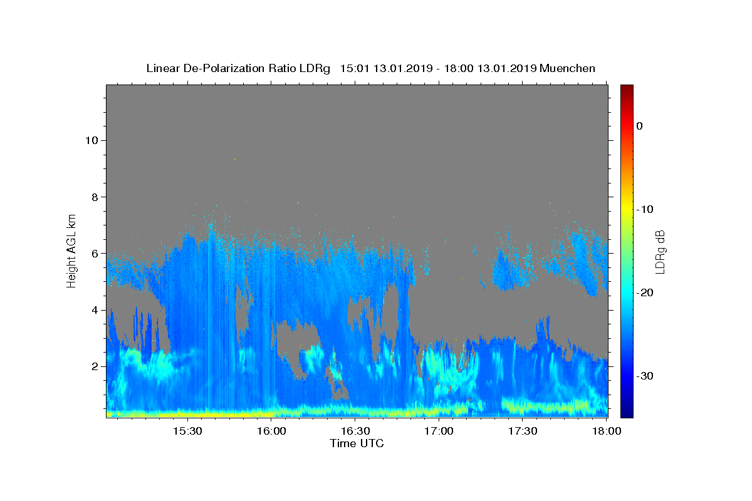Screen dimensions: 752x501
Task: Click the height tick label 10
Action: tap(91, 140)
